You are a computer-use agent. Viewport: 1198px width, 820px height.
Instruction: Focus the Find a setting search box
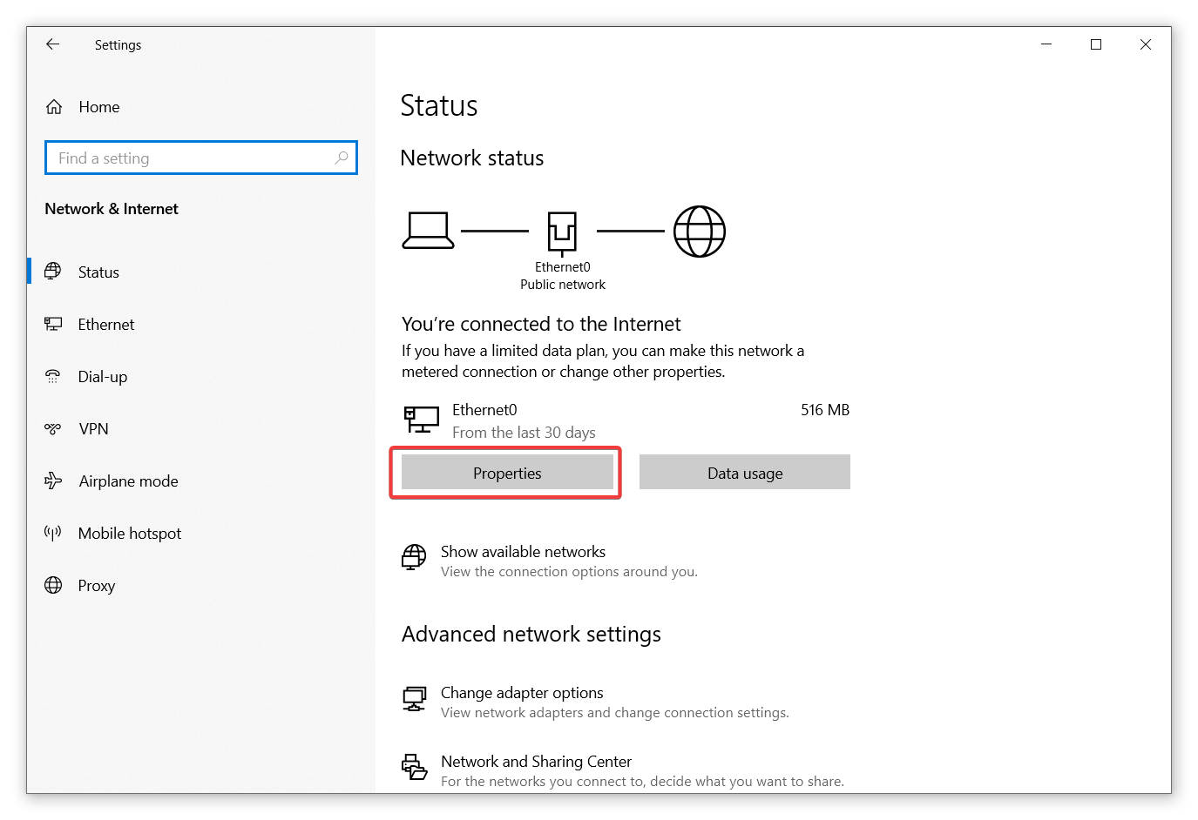click(x=201, y=158)
